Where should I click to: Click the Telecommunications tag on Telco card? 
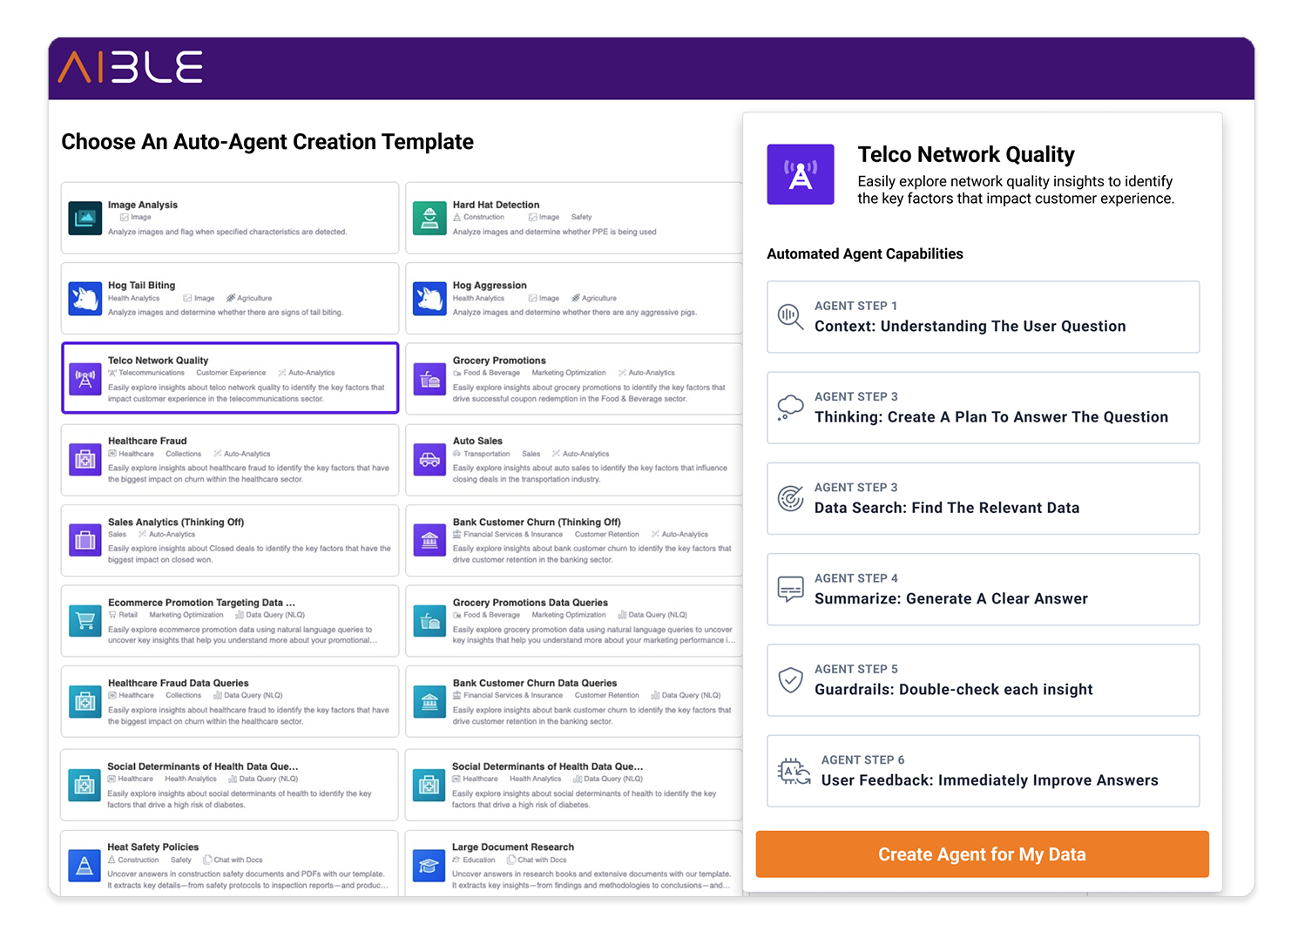[146, 373]
